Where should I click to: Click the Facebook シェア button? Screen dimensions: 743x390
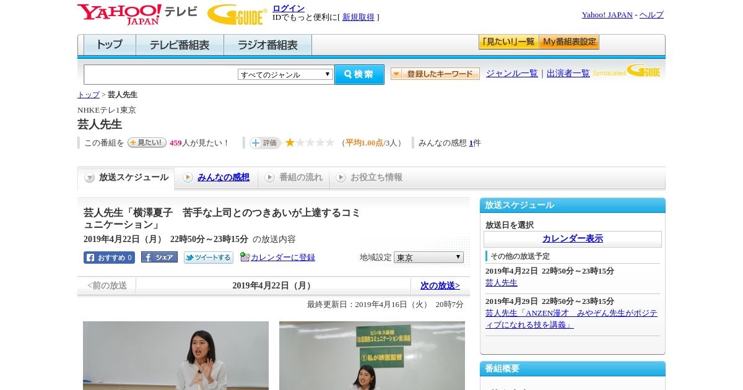(x=159, y=257)
